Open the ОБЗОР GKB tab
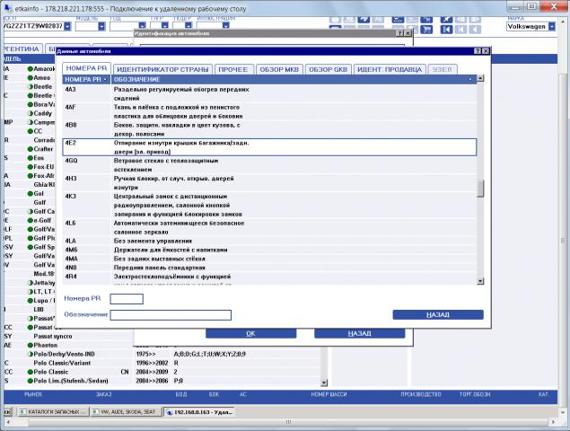 (x=328, y=69)
